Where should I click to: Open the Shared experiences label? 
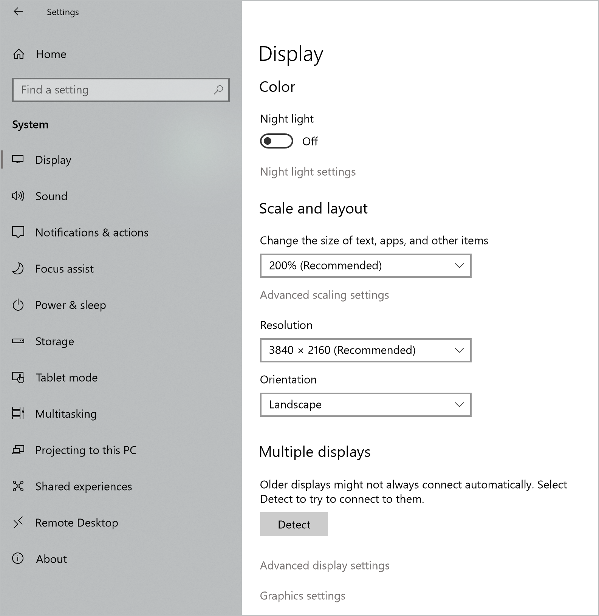pyautogui.click(x=84, y=487)
